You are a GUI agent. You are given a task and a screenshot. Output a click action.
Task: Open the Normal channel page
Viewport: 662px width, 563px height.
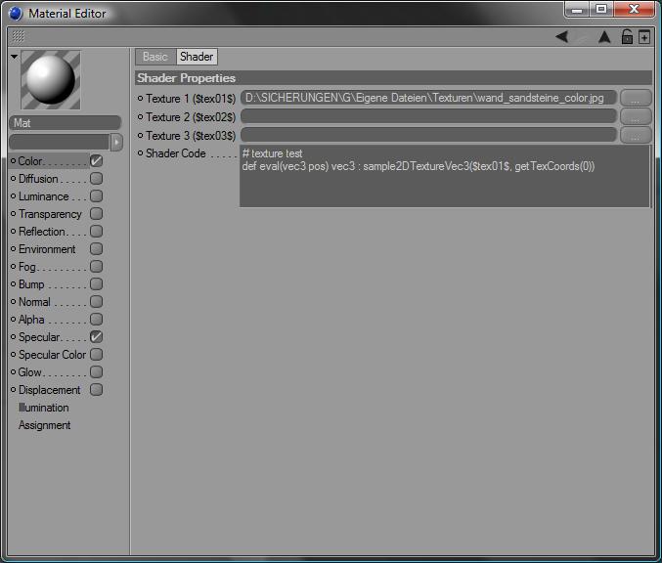coord(34,302)
